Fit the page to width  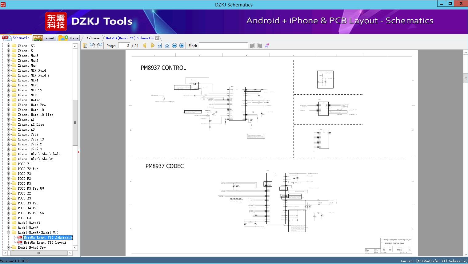click(160, 45)
